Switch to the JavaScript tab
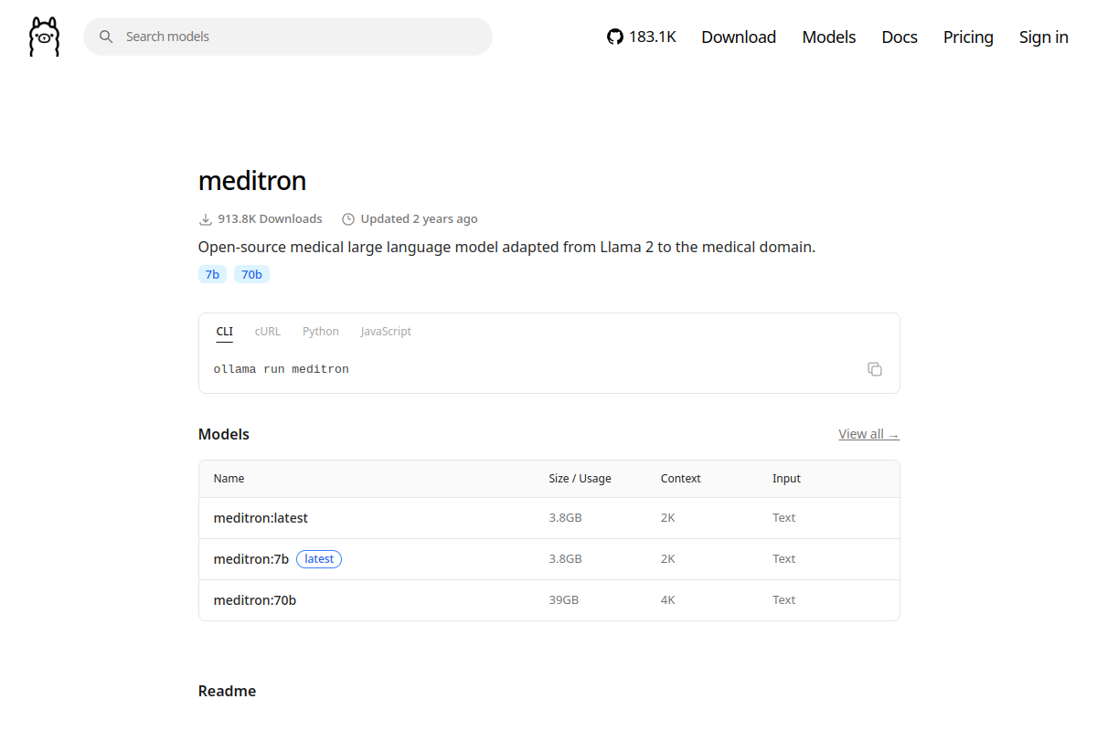Screen dimensions: 1097x731 [386, 332]
